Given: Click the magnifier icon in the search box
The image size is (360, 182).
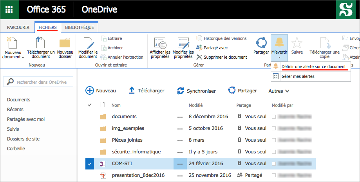Looking at the screenshot, I should click(x=10, y=82).
